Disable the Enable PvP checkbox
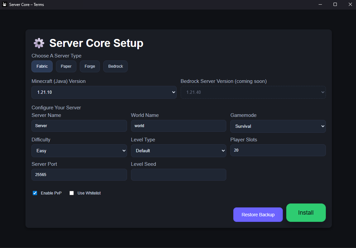The width and height of the screenshot is (356, 248). 35,193
